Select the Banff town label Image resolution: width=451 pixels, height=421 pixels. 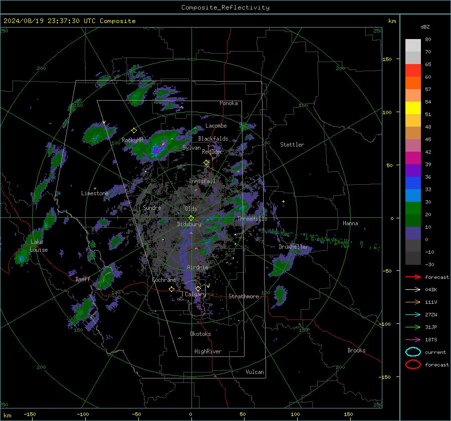point(83,279)
